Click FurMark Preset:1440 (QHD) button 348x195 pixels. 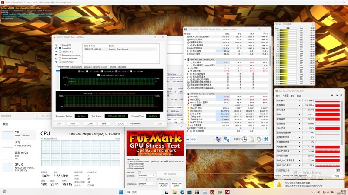click(177, 185)
